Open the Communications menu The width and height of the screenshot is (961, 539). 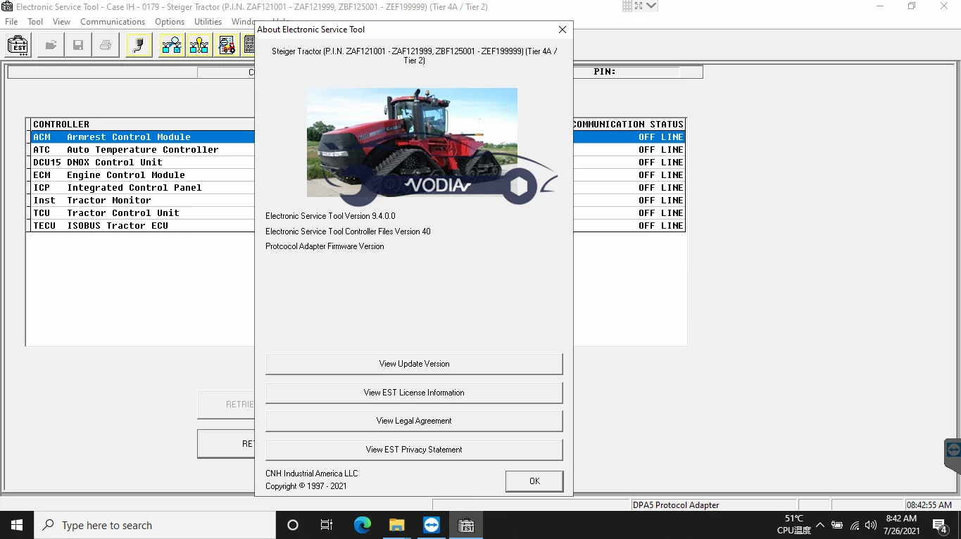(113, 22)
